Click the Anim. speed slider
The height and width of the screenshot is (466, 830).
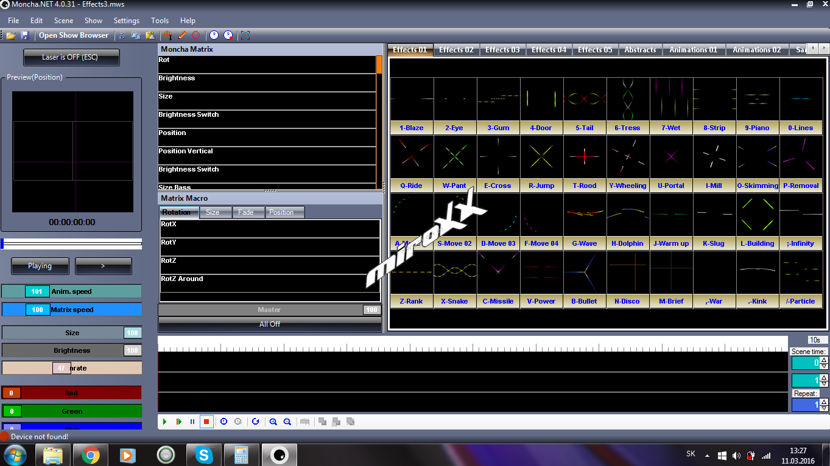(71, 291)
